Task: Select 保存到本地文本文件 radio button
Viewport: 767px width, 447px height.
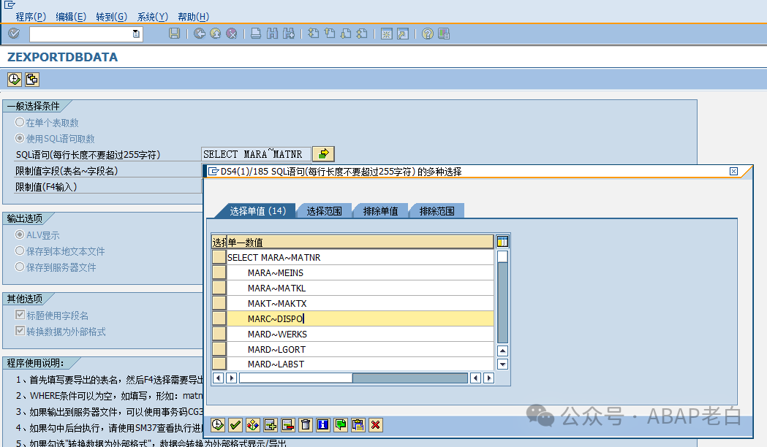Action: coord(20,251)
